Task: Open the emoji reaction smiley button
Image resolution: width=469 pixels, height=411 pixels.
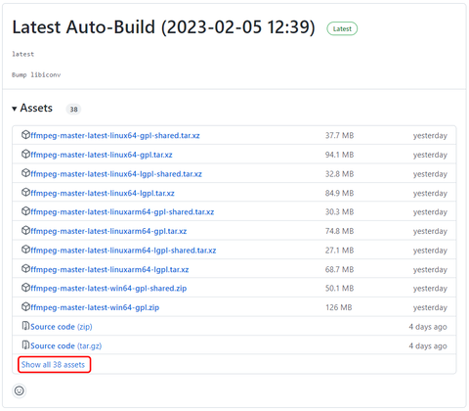Action: [x=20, y=390]
